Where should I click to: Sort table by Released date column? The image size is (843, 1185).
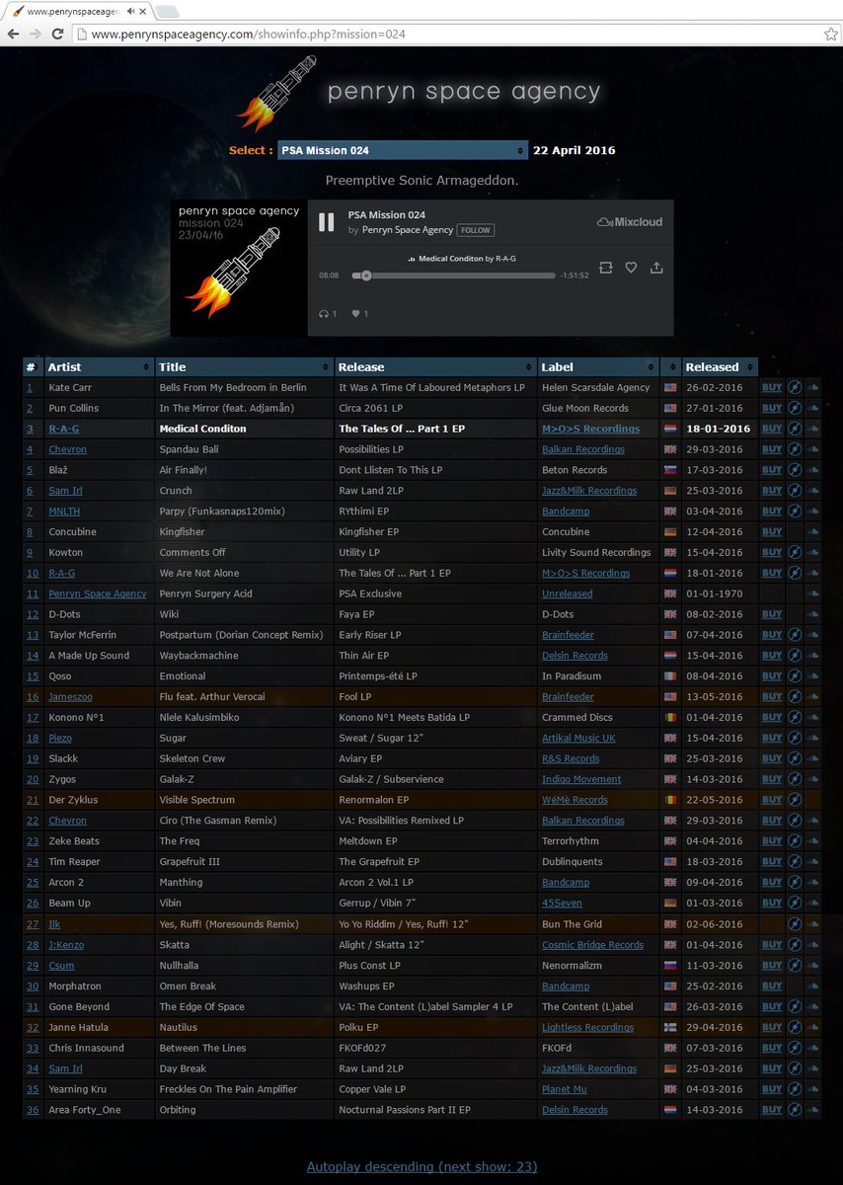(720, 366)
